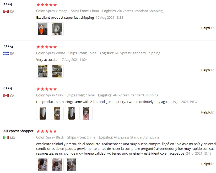The image size is (216, 173).
Task: View second photo in R***a's review
Action: pyautogui.click(x=57, y=71)
